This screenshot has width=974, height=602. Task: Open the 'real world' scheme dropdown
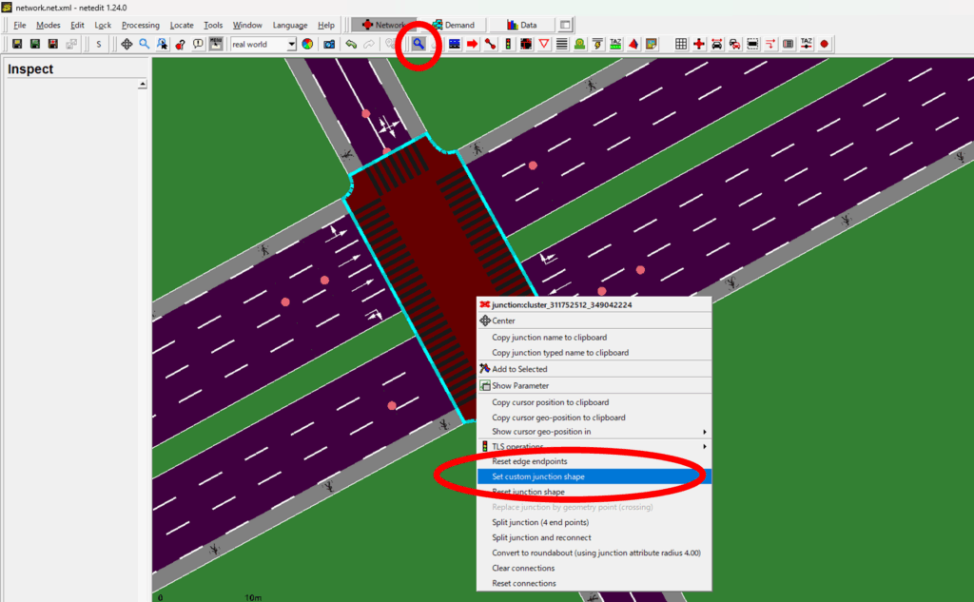pos(291,44)
